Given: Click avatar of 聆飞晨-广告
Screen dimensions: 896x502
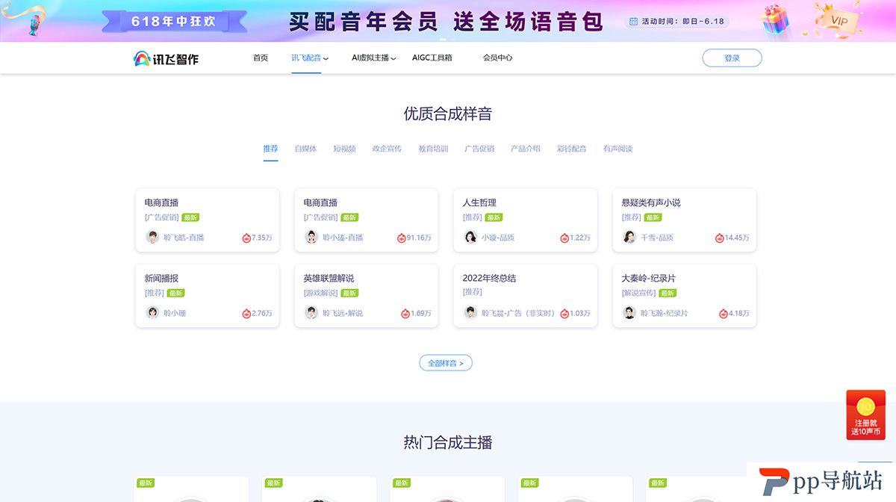Looking at the screenshot, I should click(470, 312).
